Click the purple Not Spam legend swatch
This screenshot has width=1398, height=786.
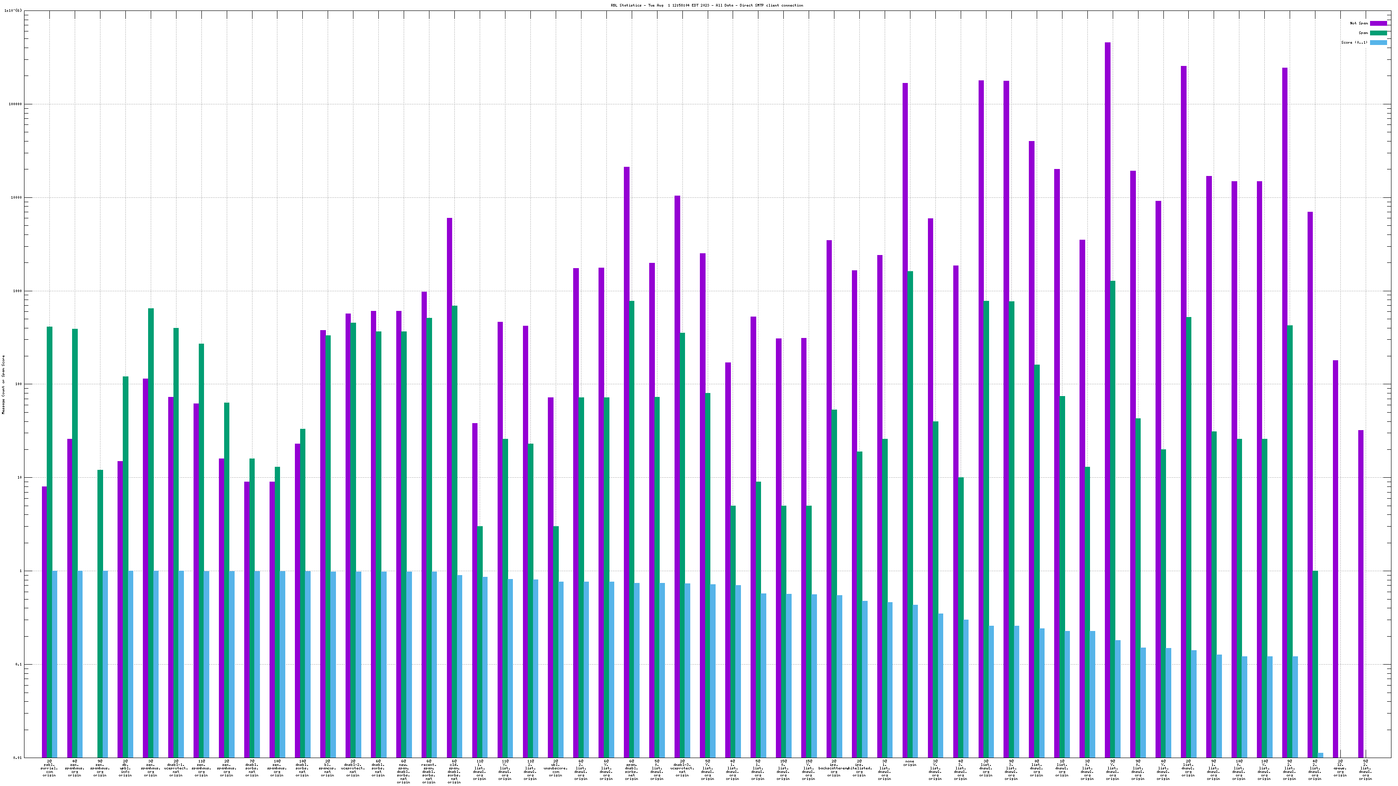(1378, 23)
